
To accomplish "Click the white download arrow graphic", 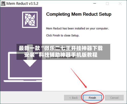I will (30, 62).
